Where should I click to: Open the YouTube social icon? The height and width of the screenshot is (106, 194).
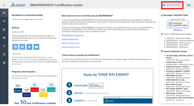(x=36, y=47)
